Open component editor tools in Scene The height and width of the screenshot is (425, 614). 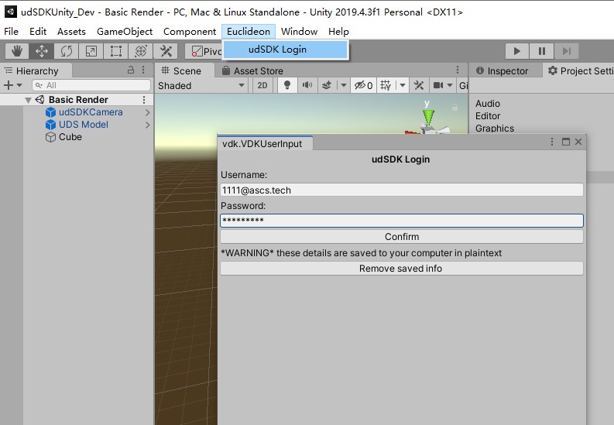(419, 85)
